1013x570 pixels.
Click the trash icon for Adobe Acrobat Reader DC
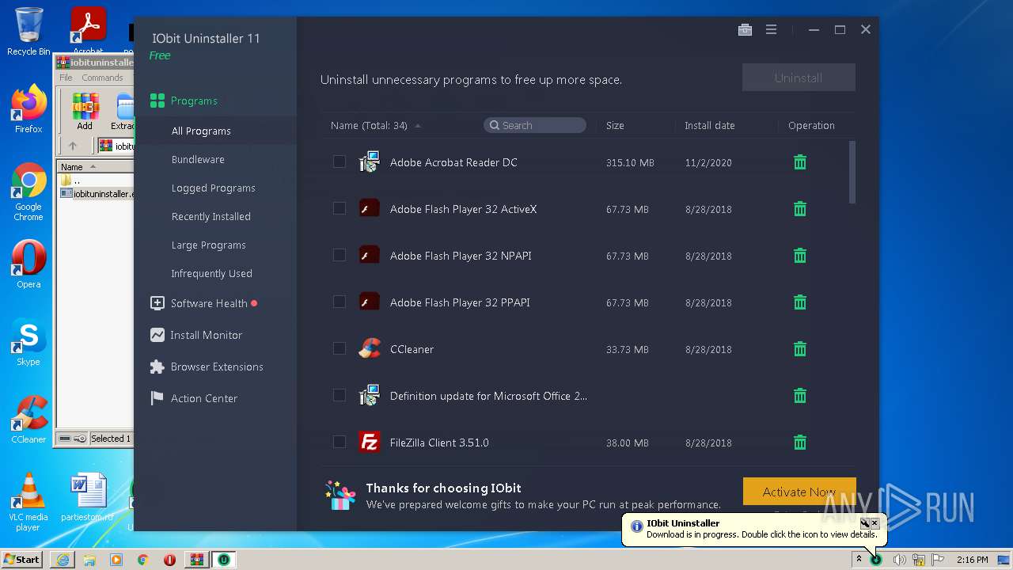(x=800, y=162)
